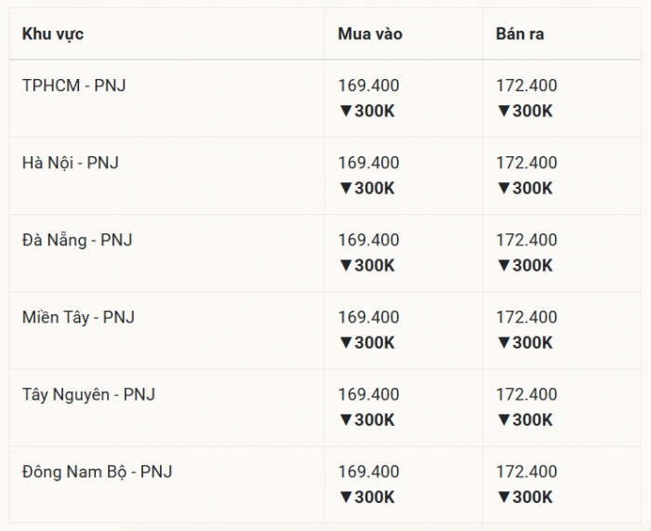
Task: Select the "Hà Nội - PNJ" row label
Action: coord(71,163)
